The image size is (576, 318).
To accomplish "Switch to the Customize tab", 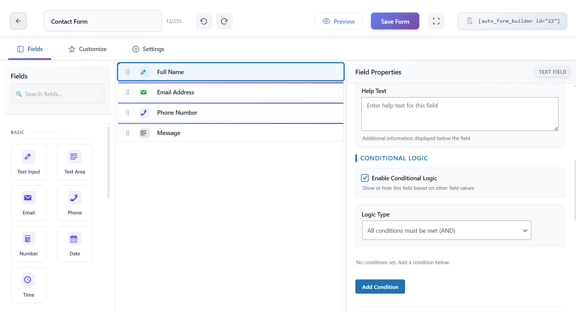I will click(87, 49).
